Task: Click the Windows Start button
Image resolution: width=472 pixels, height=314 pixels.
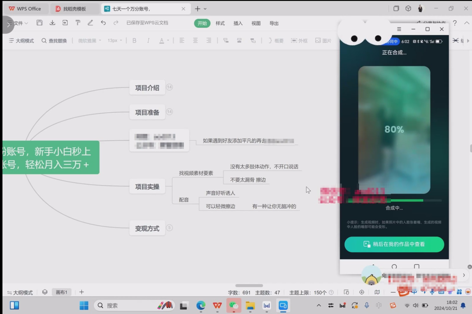Action: [x=84, y=305]
